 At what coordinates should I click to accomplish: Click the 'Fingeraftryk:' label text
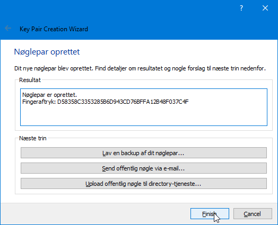click(39, 102)
